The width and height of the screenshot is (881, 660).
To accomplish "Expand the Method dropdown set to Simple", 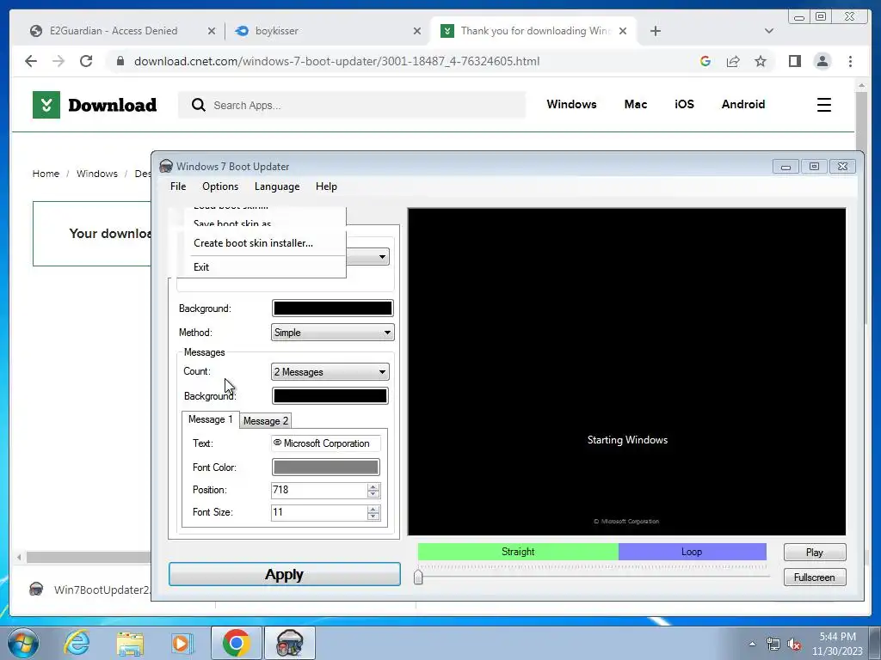I will (333, 333).
